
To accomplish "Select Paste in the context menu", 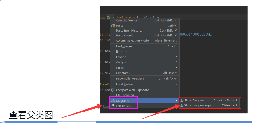I will (x=145, y=26).
